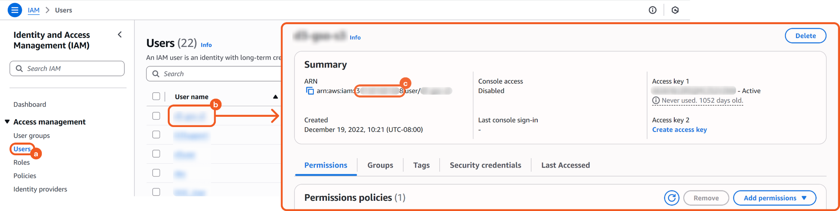Refresh the permissions policies list

[671, 198]
